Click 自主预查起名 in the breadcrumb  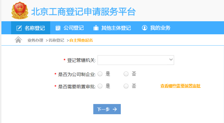click(x=81, y=40)
